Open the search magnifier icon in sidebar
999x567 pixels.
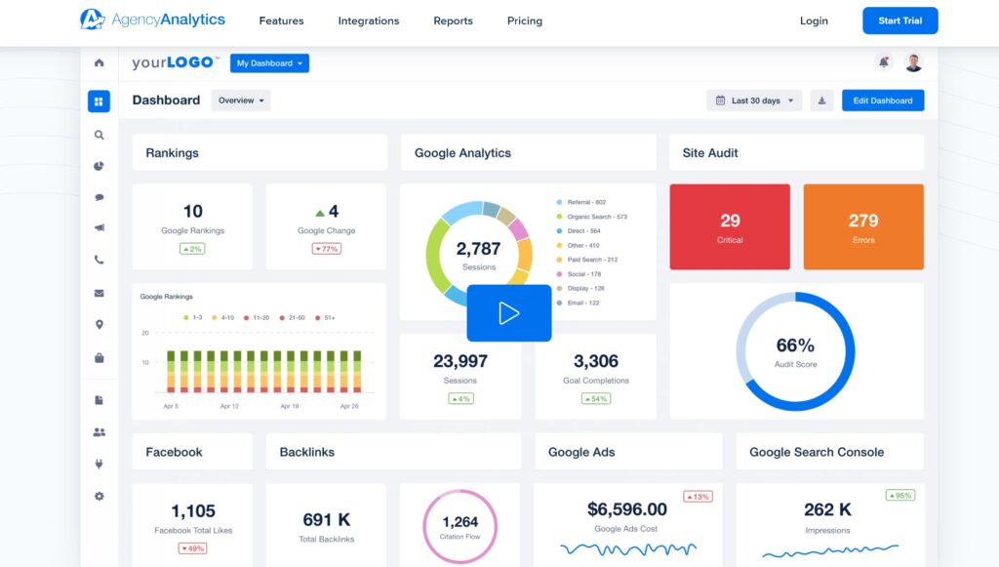(99, 135)
